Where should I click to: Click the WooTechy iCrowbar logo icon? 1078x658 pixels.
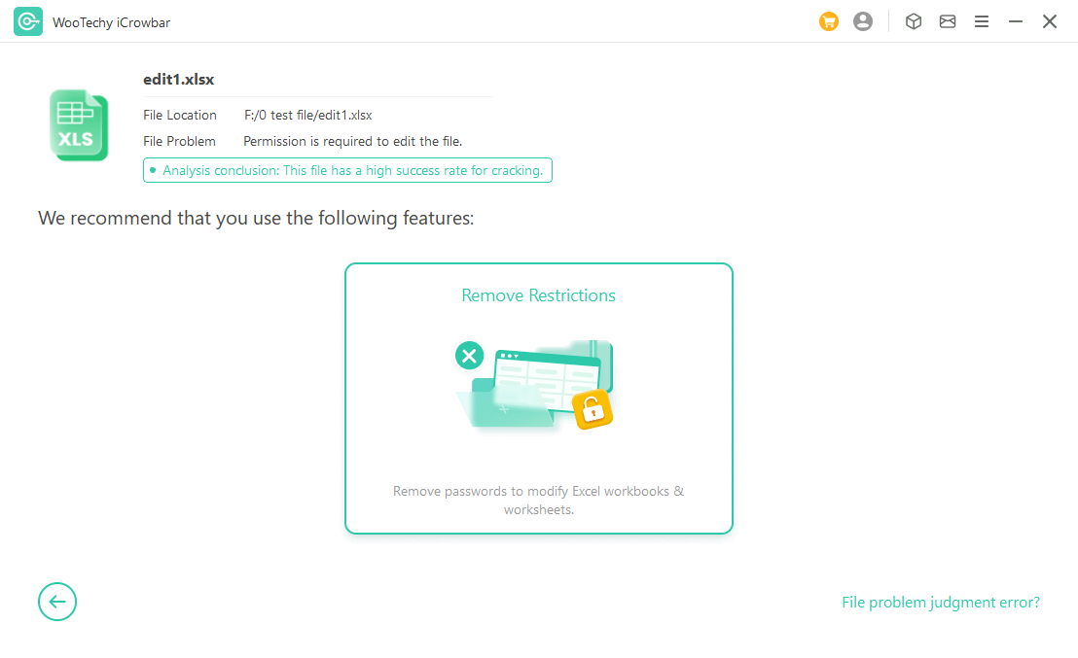point(28,21)
